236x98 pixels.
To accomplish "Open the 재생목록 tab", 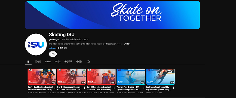I will coord(68,62).
